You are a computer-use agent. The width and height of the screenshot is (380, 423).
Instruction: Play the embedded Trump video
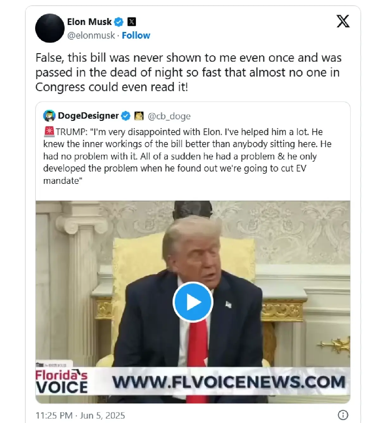tap(193, 302)
